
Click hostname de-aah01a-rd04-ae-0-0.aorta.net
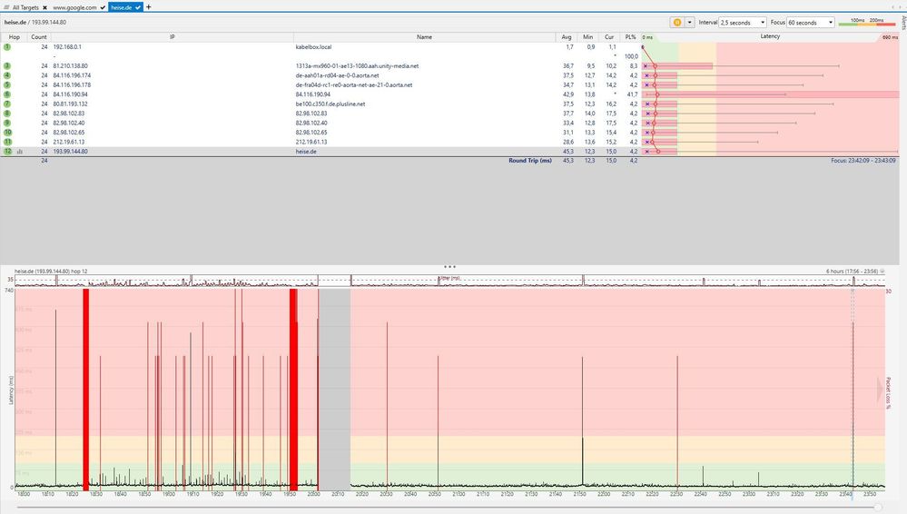[x=337, y=75]
